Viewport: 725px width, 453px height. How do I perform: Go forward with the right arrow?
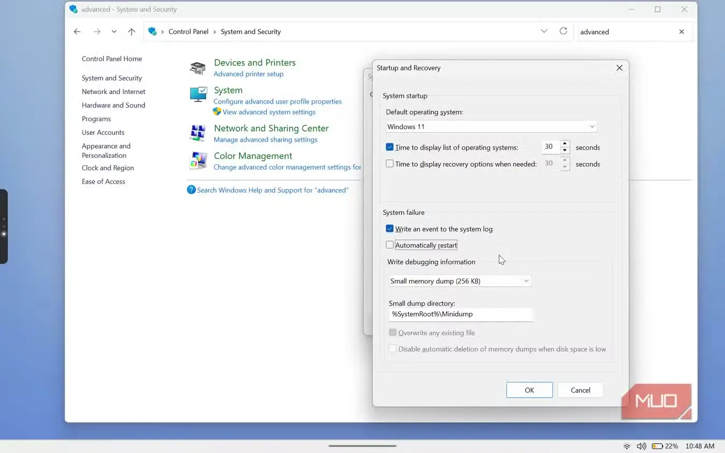click(x=97, y=32)
